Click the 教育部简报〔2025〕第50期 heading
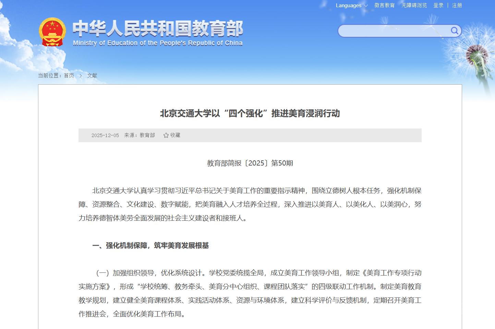This screenshot has height=329, width=495. pos(250,163)
